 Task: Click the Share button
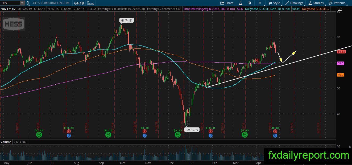227,3
